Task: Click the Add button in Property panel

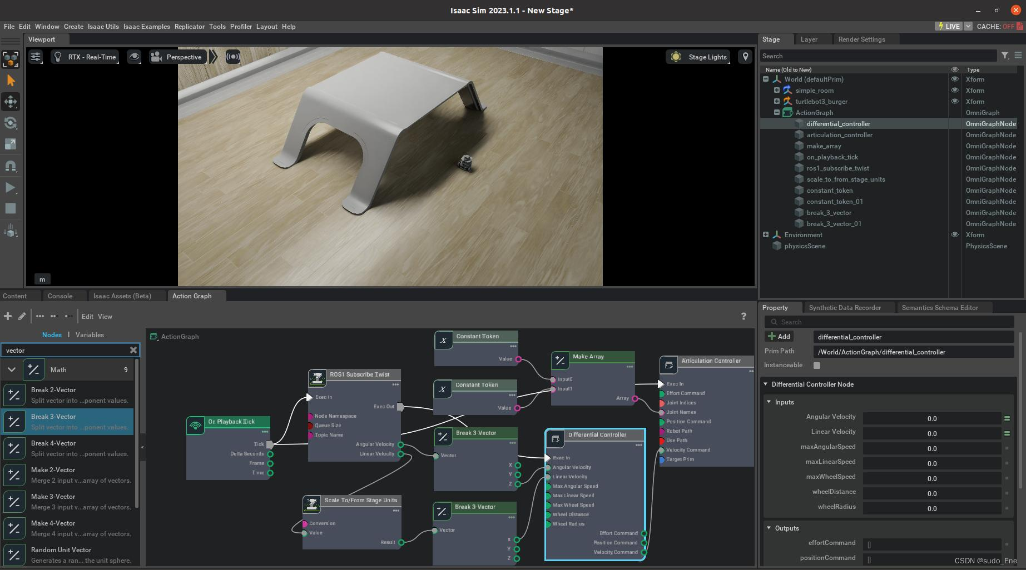Action: [x=779, y=337]
